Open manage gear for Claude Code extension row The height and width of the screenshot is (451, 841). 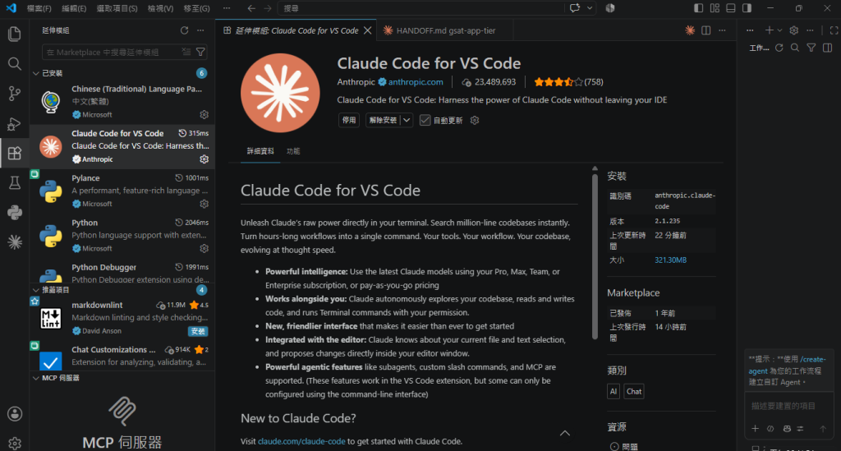click(x=204, y=159)
